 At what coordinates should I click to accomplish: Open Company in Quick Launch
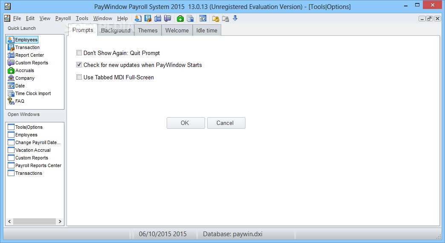[x=21, y=78]
